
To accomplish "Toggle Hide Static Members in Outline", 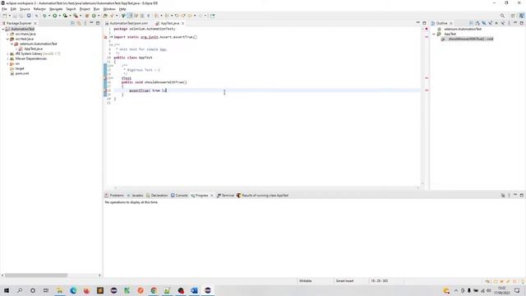I will click(491, 23).
